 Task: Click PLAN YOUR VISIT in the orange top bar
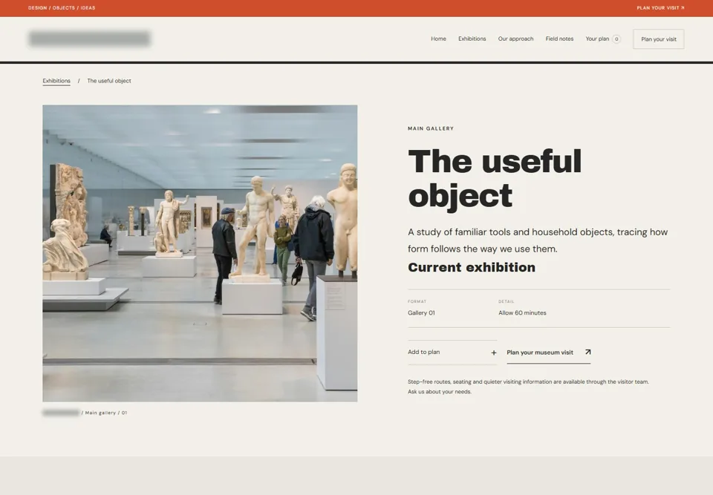tap(660, 7)
